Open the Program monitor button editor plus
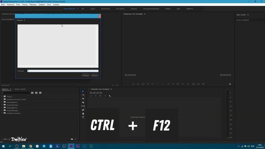The image size is (265, 149). pyautogui.click(x=230, y=84)
